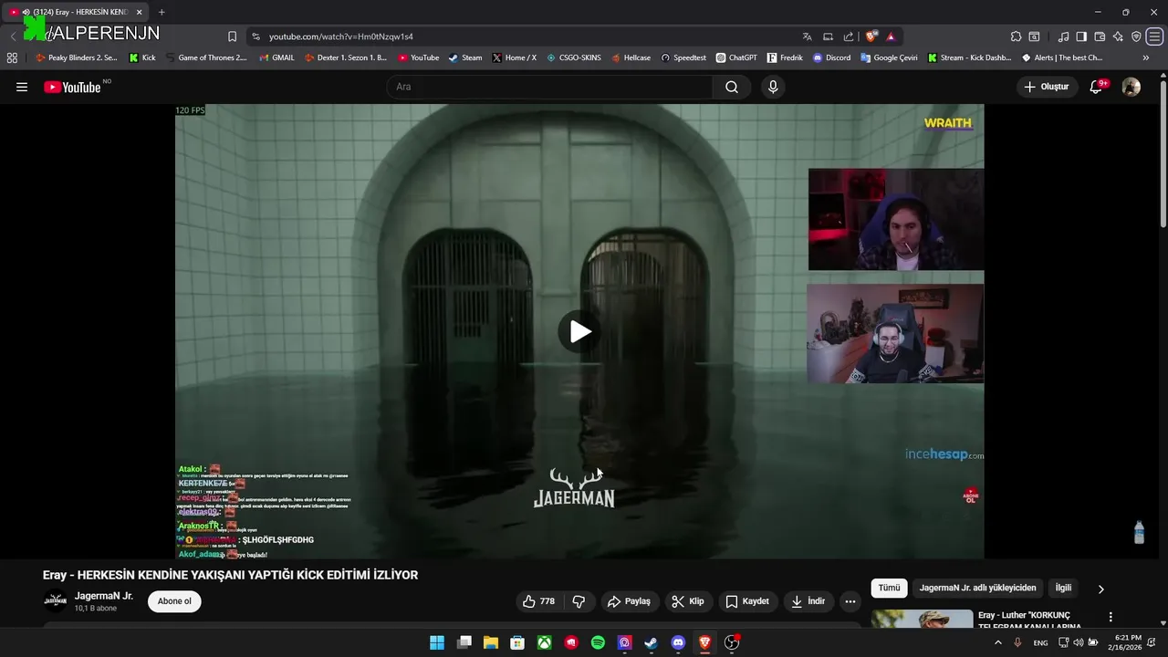Image resolution: width=1168 pixels, height=657 pixels.
Task: Select the İlgili filter chip
Action: coord(1063,589)
